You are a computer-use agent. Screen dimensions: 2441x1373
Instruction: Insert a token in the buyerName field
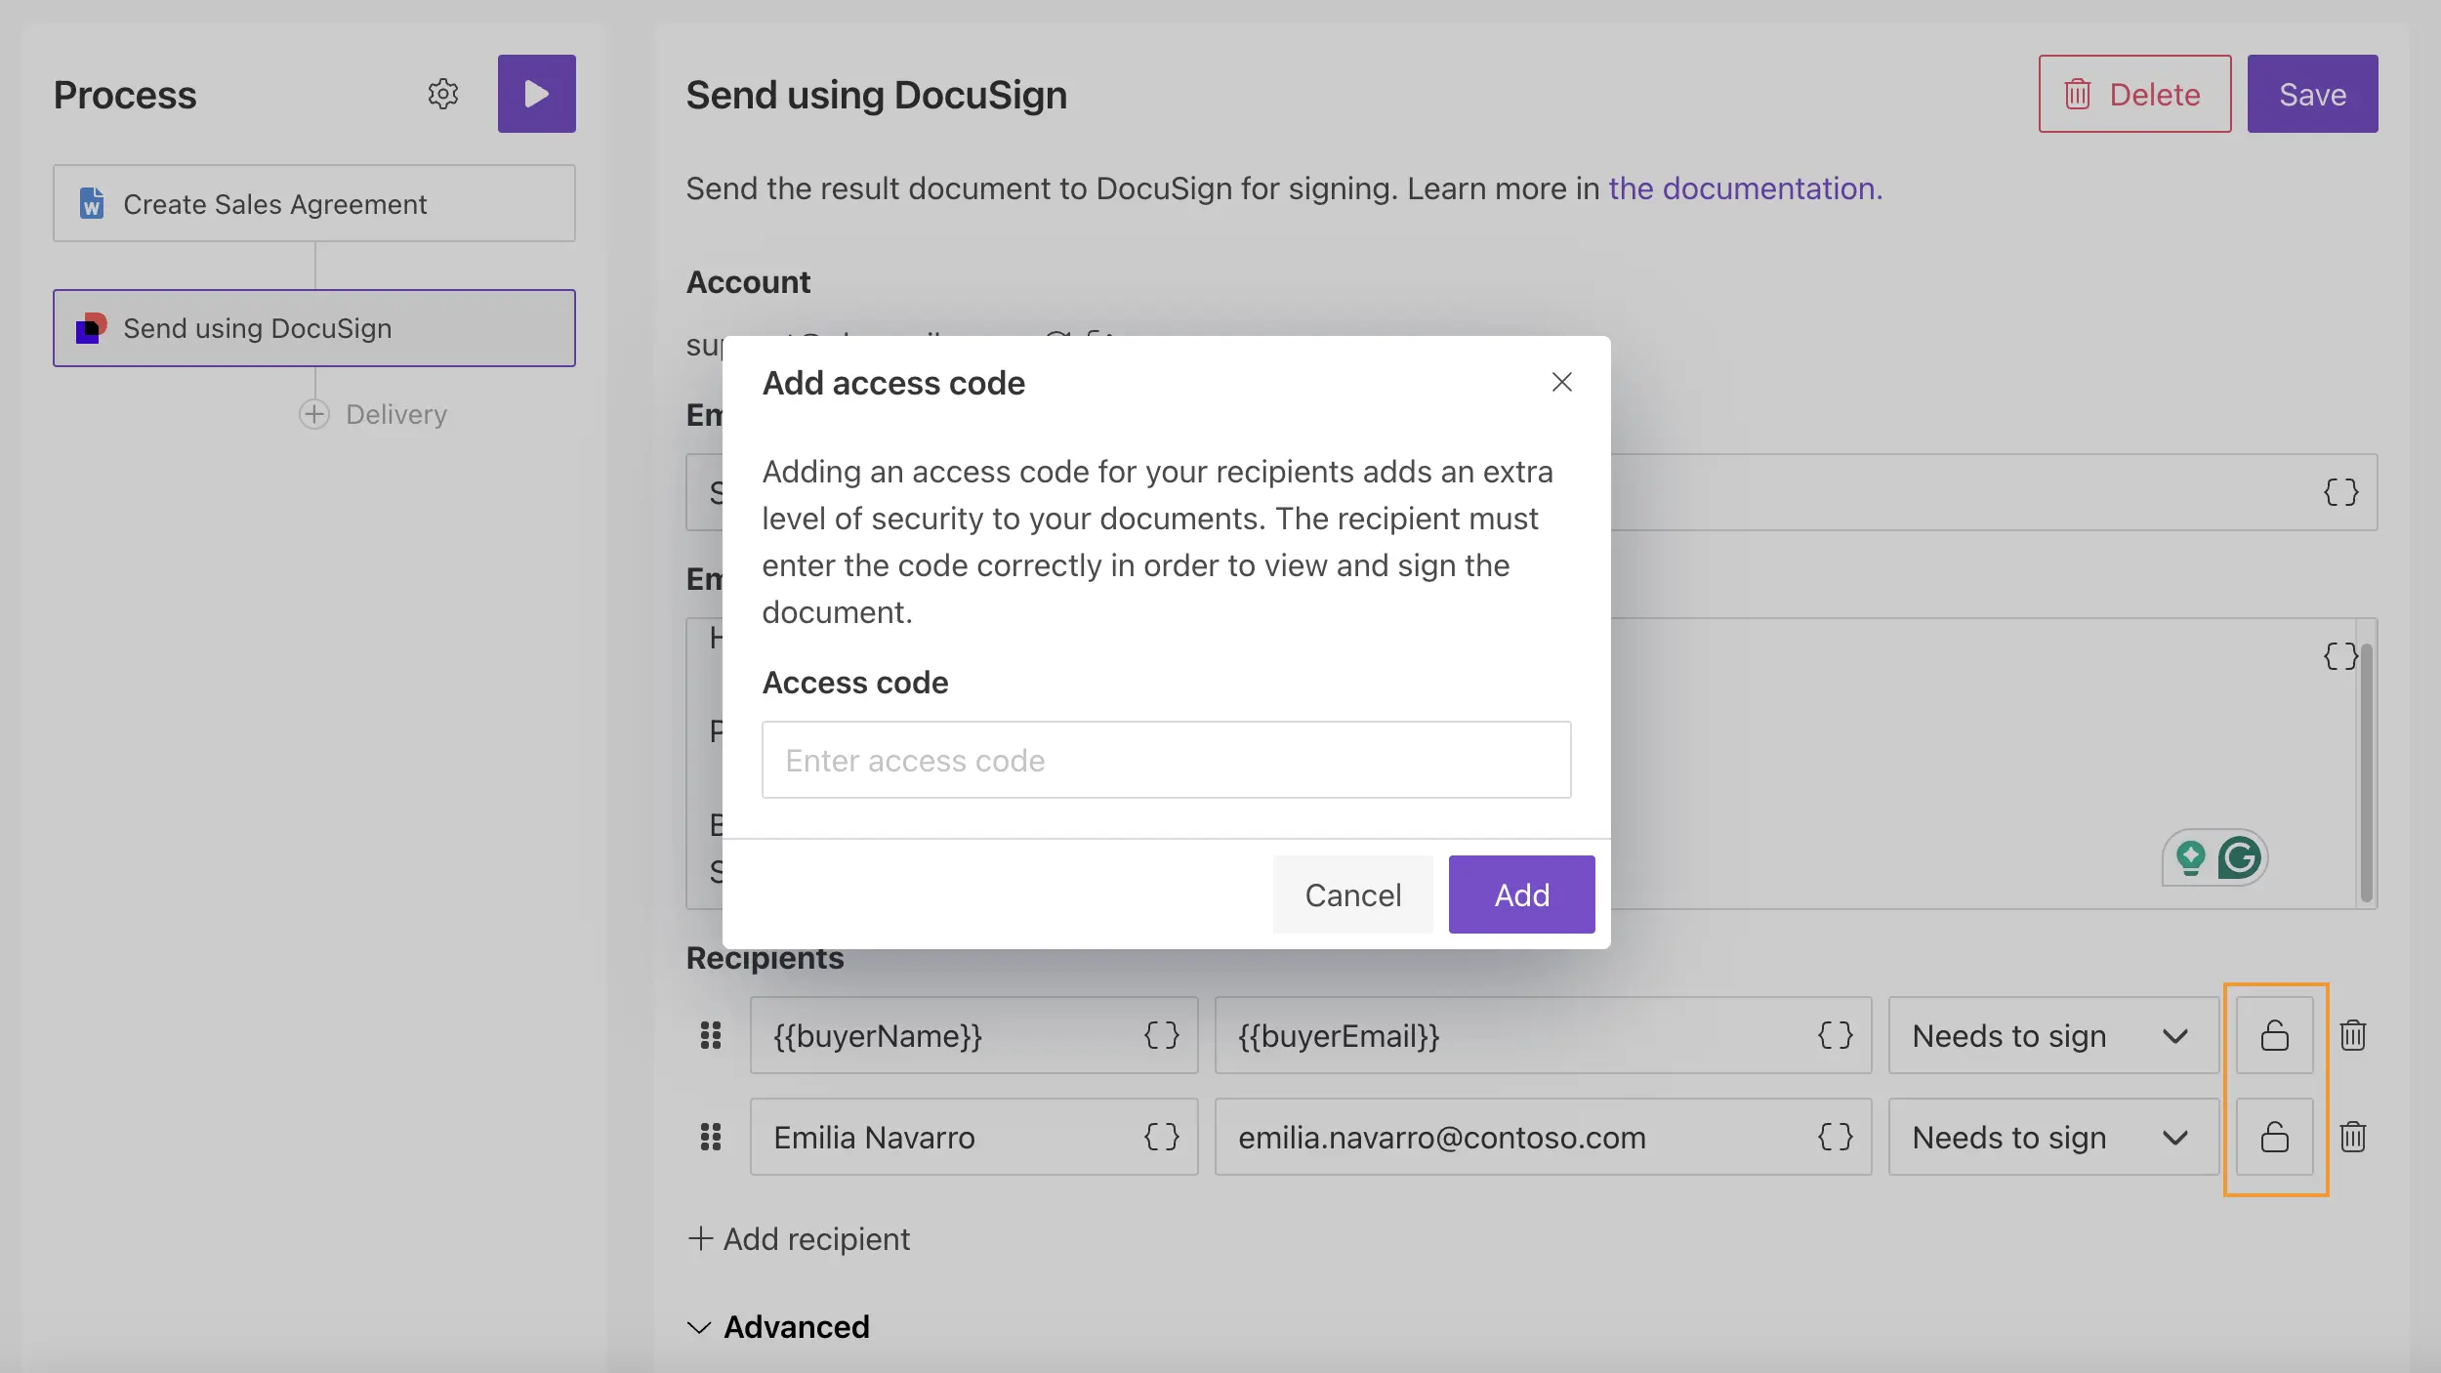[x=1162, y=1035]
